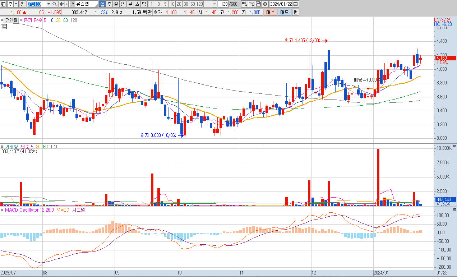Image resolution: width=457 pixels, height=277 pixels.
Task: Click the 유엔젤 legend label button
Action: click(11, 20)
